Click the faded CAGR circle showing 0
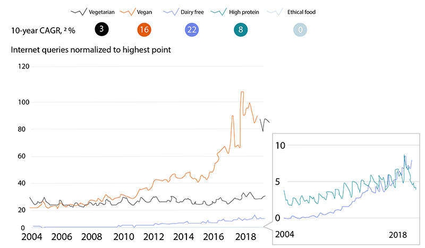425x248 pixels. coord(300,30)
